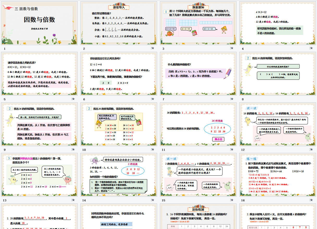Click the animation star icon under slide 3

pyautogui.click(x=232, y=48)
